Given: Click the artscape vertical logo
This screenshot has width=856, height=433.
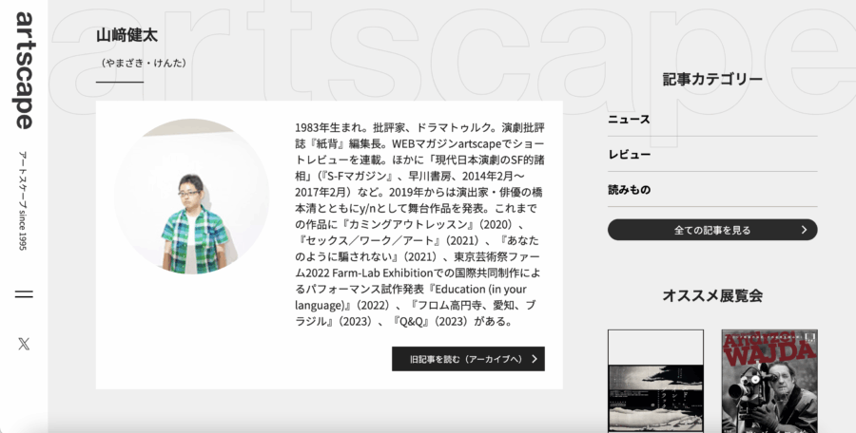Looking at the screenshot, I should tap(25, 70).
